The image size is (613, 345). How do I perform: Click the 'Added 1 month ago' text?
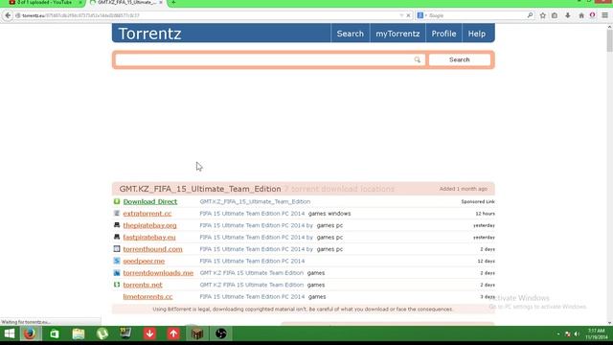click(464, 189)
